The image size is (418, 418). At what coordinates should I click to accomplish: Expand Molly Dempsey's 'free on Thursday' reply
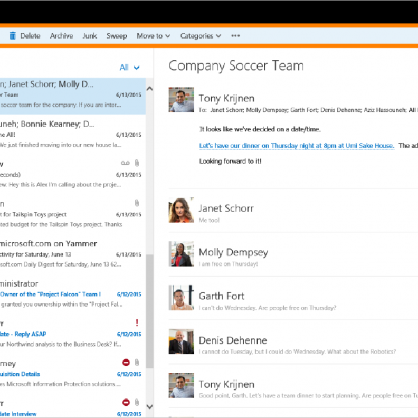293,254
